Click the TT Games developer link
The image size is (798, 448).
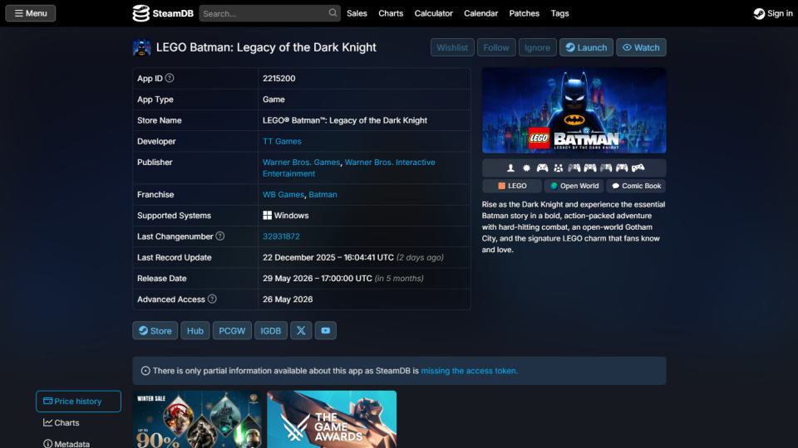(x=282, y=142)
